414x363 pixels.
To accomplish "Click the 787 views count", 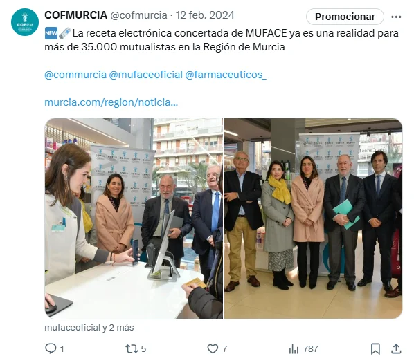I will [311, 348].
